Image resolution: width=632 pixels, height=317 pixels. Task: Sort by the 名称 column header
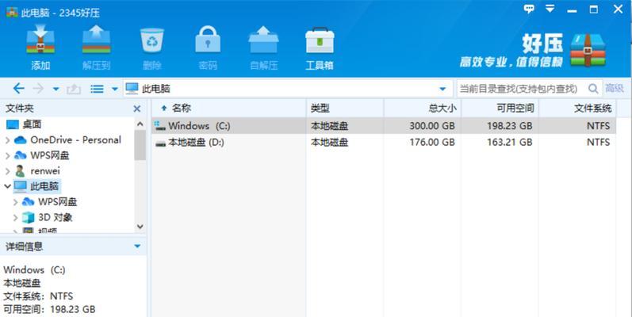(229, 108)
